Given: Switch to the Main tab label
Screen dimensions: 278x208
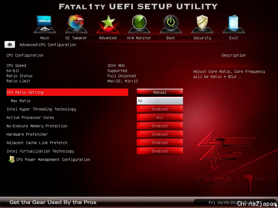Looking at the screenshot, I should click(x=45, y=38).
